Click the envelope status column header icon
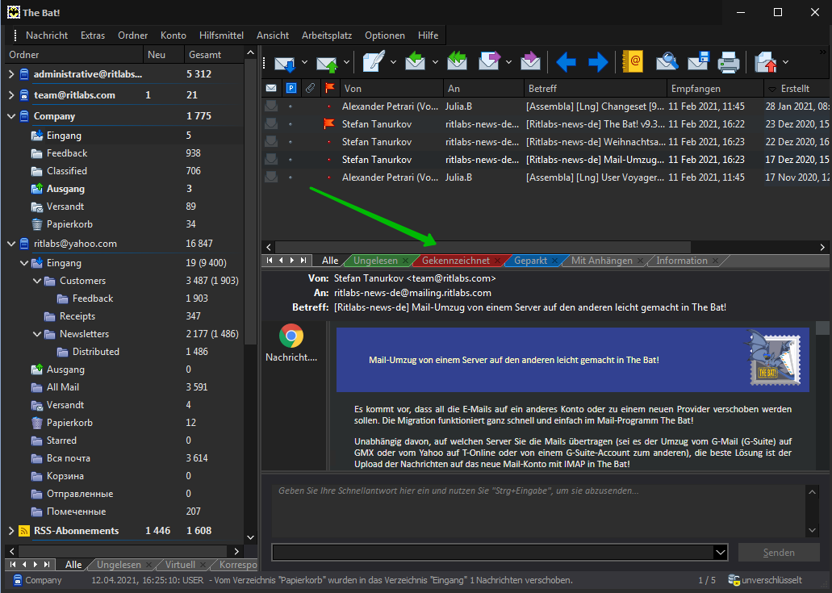The width and height of the screenshot is (832, 593). (271, 88)
